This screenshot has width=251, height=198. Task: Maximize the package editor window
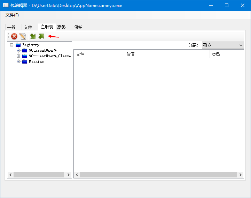[x=227, y=5]
